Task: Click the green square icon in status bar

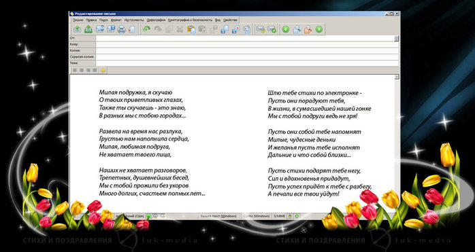Action: coord(149,216)
